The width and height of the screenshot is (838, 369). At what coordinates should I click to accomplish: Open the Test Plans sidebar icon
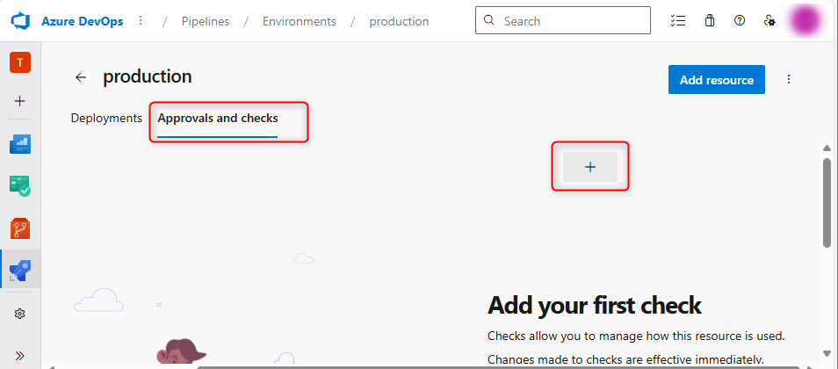pyautogui.click(x=20, y=186)
